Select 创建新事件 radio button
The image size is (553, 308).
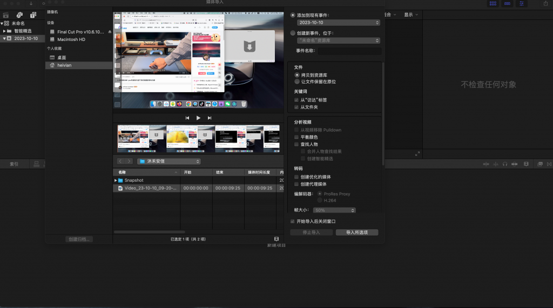point(293,33)
